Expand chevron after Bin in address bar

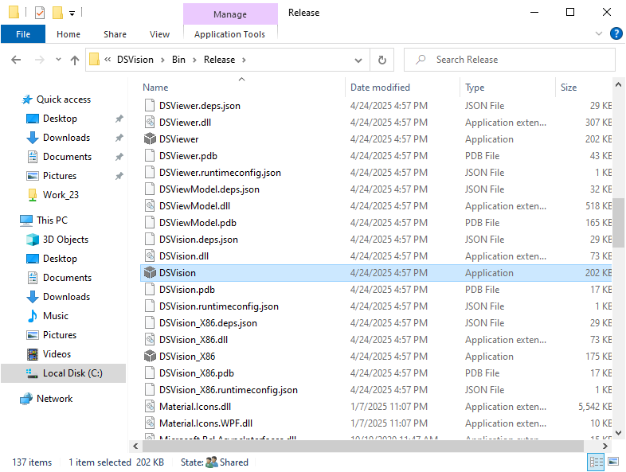tap(194, 60)
